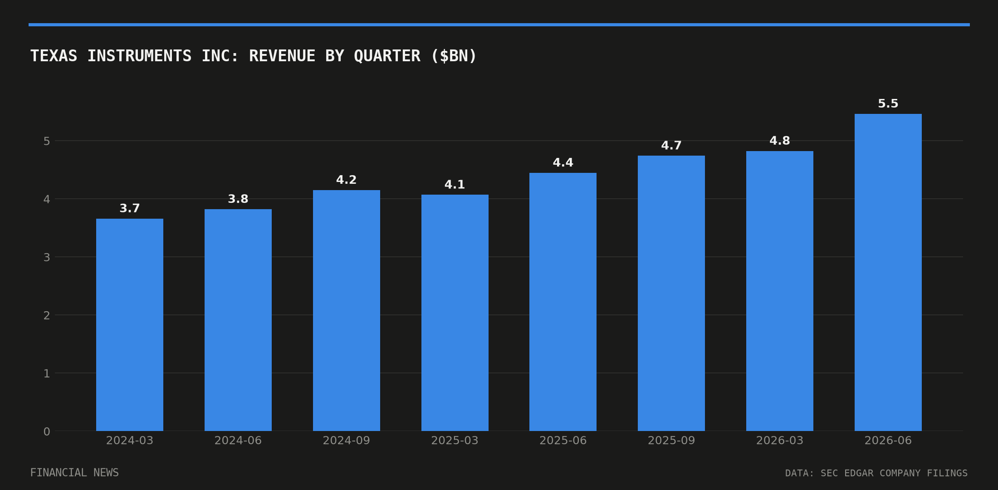Click the 4.4 value label
Image resolution: width=998 pixels, height=490 pixels.
tap(563, 162)
